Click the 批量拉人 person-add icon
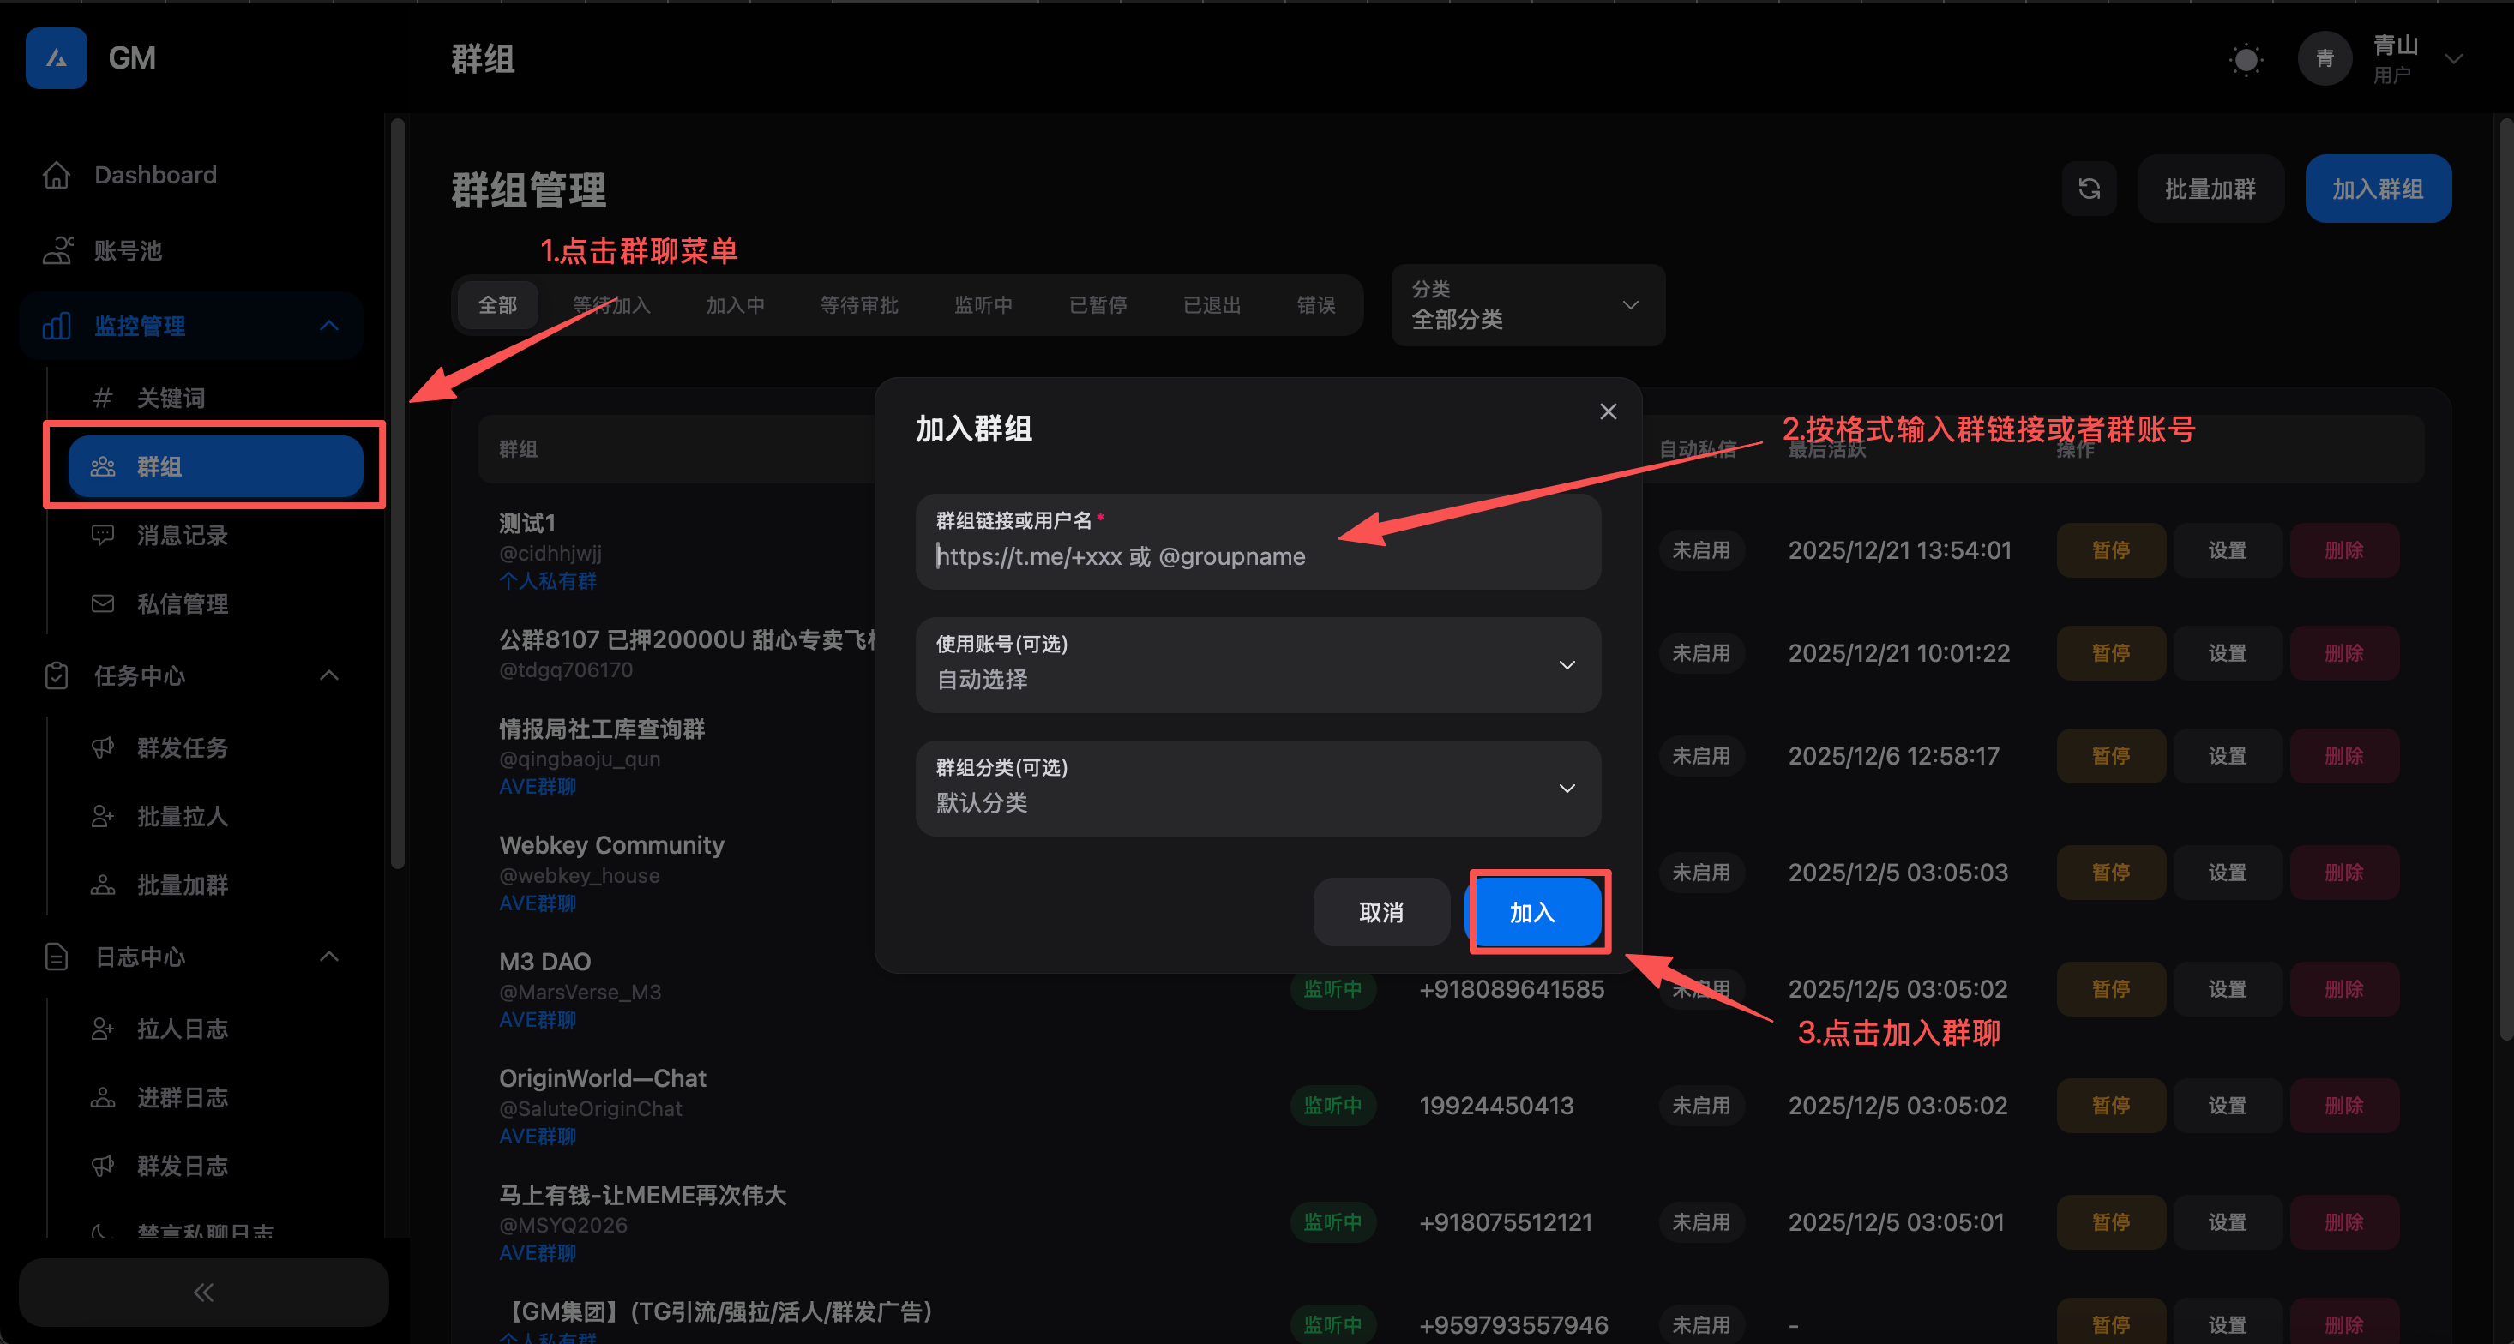The height and width of the screenshot is (1344, 2514). [103, 816]
